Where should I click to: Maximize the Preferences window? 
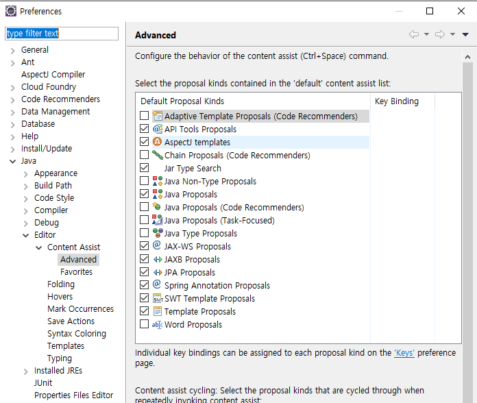(x=430, y=11)
